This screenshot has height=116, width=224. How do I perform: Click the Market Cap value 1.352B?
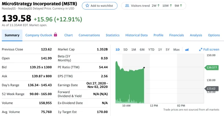pyautogui.click(x=102, y=49)
